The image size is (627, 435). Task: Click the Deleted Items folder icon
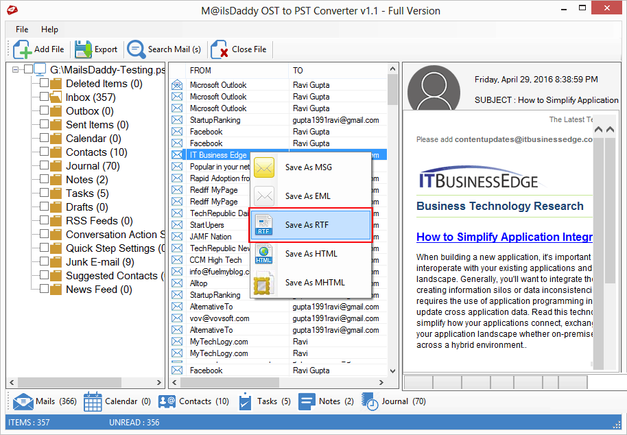click(56, 84)
